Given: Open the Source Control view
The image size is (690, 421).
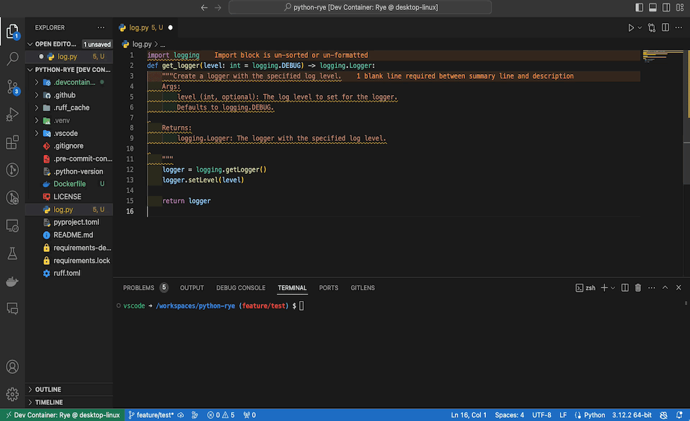Looking at the screenshot, I should (x=12, y=87).
